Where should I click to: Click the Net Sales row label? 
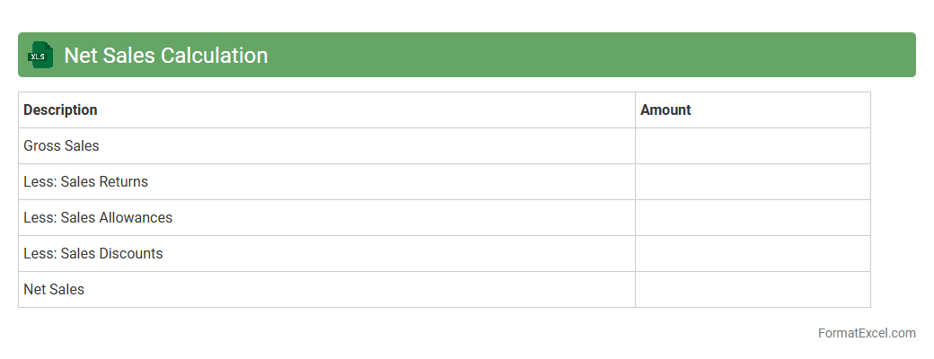point(54,290)
